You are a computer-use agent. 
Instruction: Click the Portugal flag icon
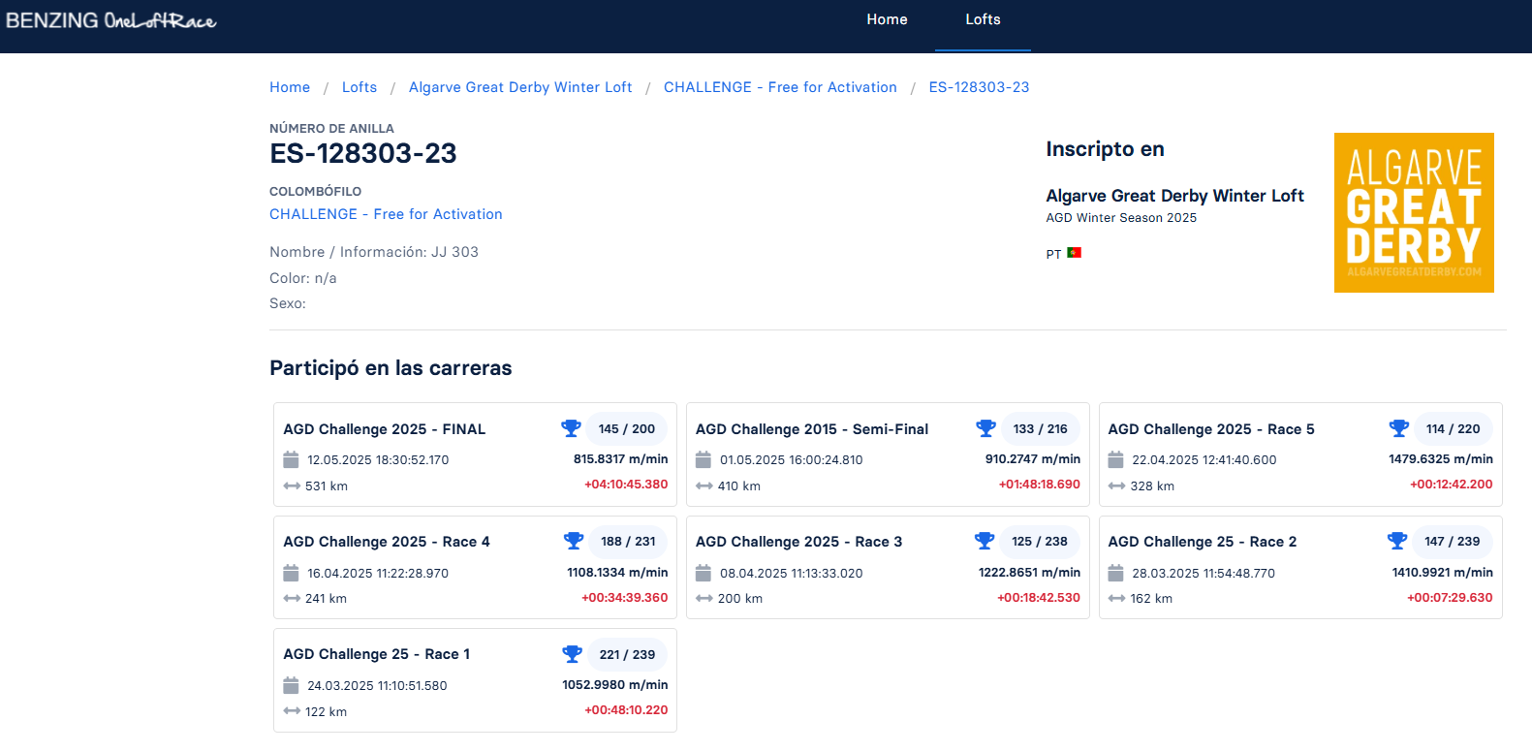coord(1074,253)
